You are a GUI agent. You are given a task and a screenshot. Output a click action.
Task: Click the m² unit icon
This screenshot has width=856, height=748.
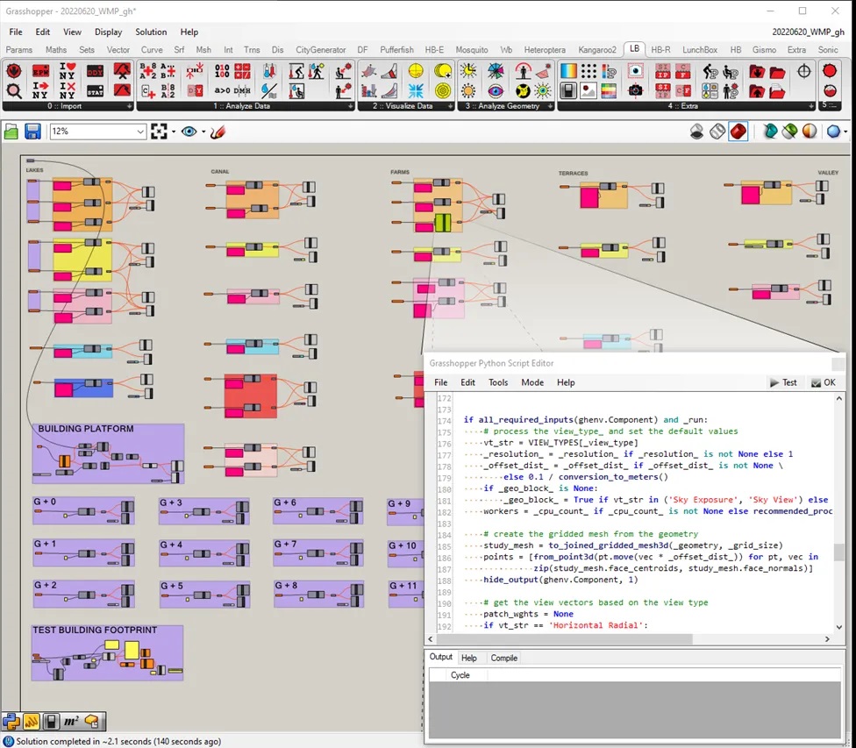[x=71, y=721]
